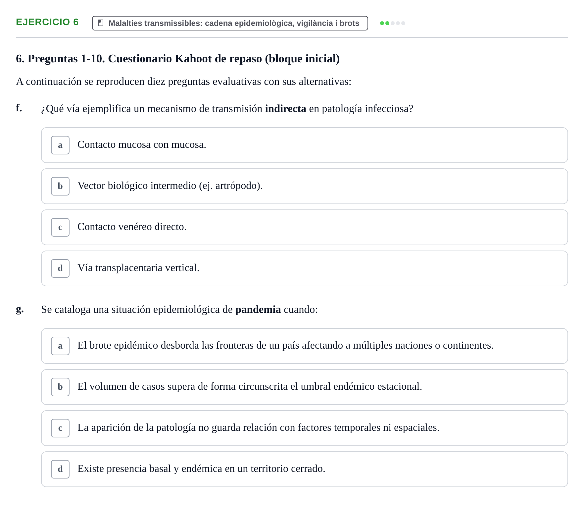This screenshot has height=509, width=584.
Task: Choose answer 'El volumen de casos supera...'
Action: tap(305, 387)
